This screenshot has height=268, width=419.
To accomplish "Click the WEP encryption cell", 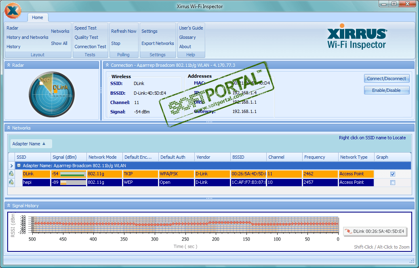I will 141,182.
